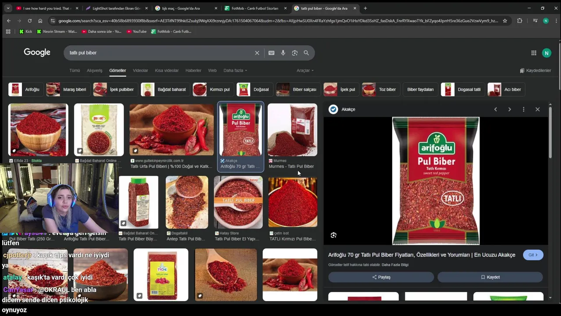Open the Kick bookmark
The width and height of the screenshot is (561, 316).
tap(25, 32)
